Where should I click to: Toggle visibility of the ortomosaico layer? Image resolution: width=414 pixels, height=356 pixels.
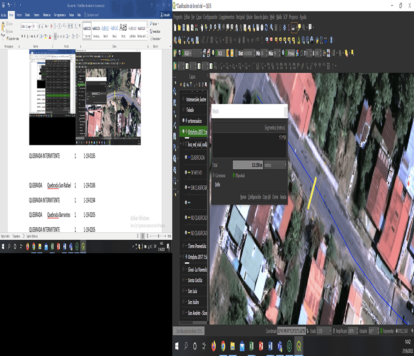183,120
